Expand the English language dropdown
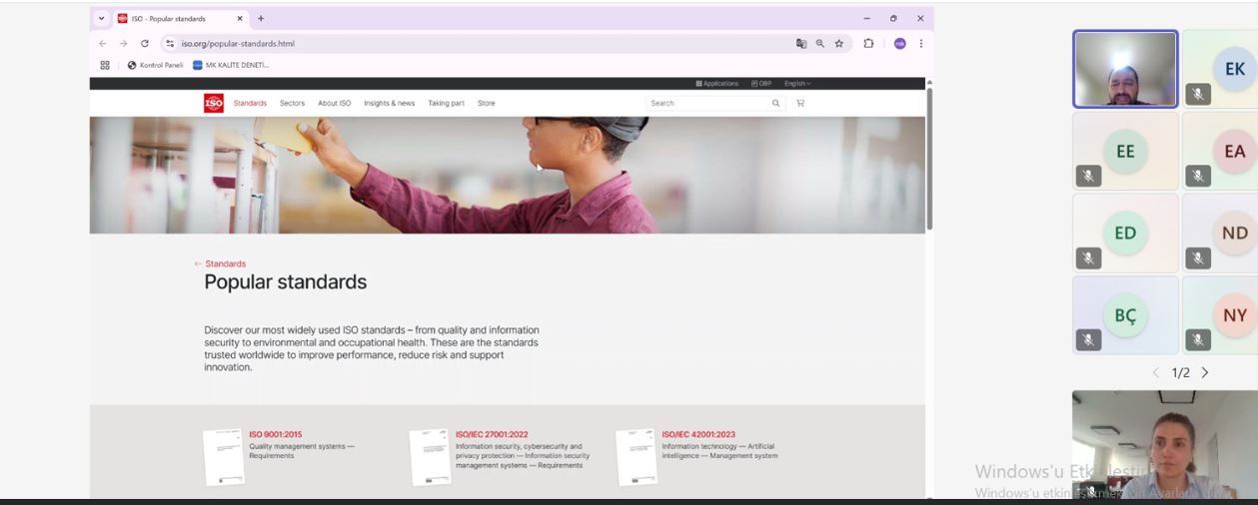The width and height of the screenshot is (1258, 505). click(797, 84)
